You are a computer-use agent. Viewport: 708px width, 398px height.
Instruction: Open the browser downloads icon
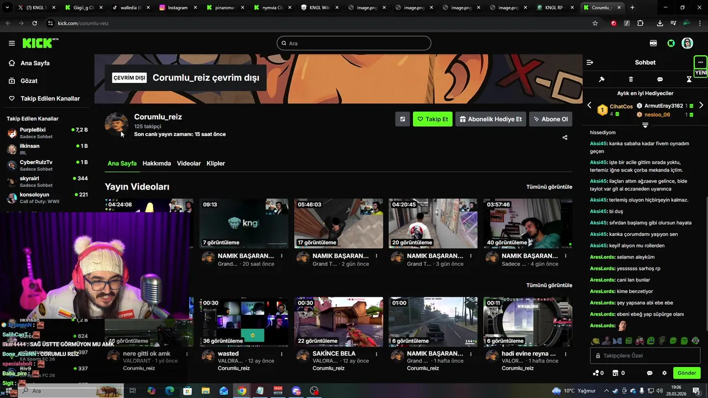(660, 23)
